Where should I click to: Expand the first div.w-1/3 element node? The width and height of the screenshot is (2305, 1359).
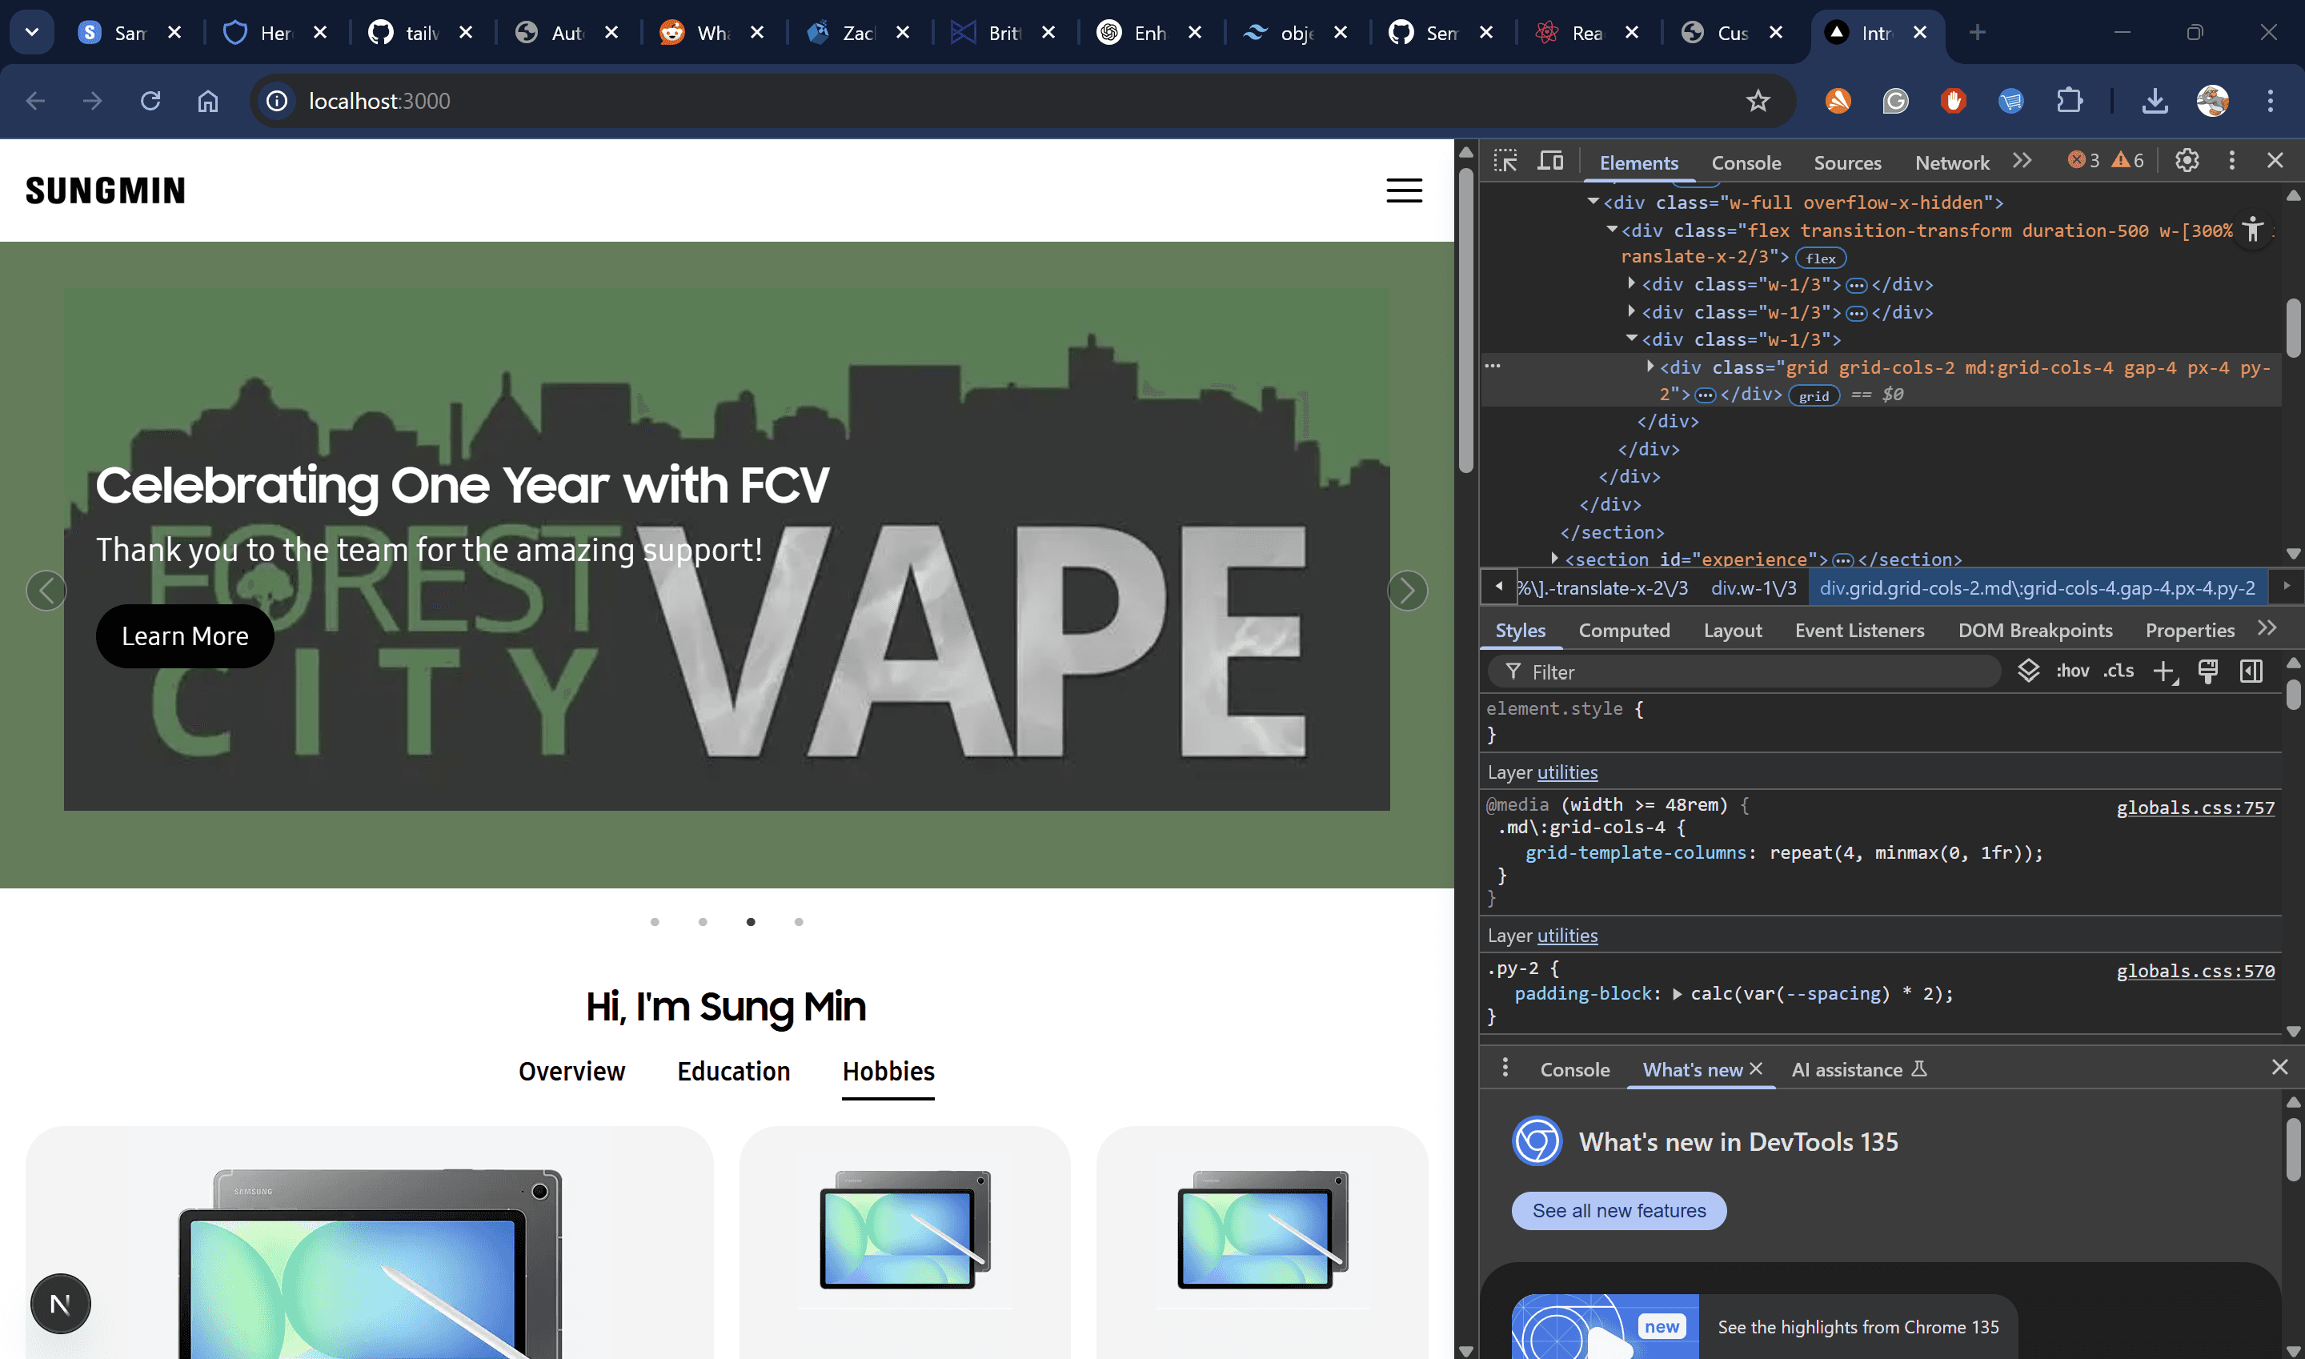click(1631, 284)
